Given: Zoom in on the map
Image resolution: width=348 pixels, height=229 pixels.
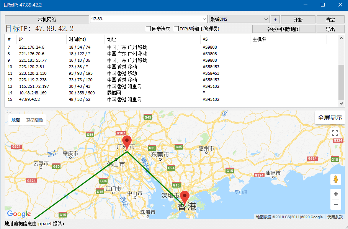Looking at the screenshot, I should pos(336,194).
